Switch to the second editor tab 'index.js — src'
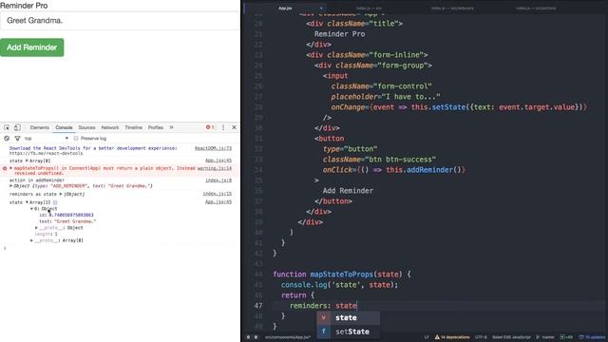Screen dimensions: 608x342 369,8
